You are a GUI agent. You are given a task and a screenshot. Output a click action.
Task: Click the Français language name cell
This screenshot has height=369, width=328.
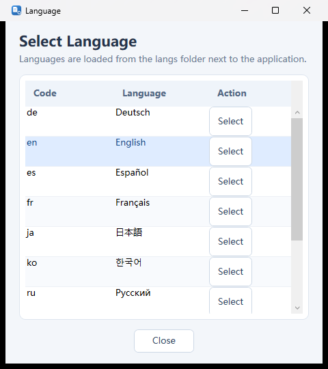[x=162, y=212]
